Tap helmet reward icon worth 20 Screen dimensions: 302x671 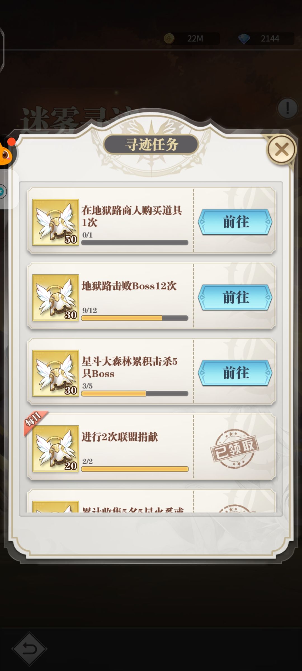55,449
